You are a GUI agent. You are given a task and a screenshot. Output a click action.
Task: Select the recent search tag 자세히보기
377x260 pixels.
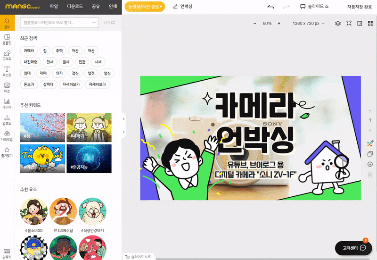(x=71, y=84)
